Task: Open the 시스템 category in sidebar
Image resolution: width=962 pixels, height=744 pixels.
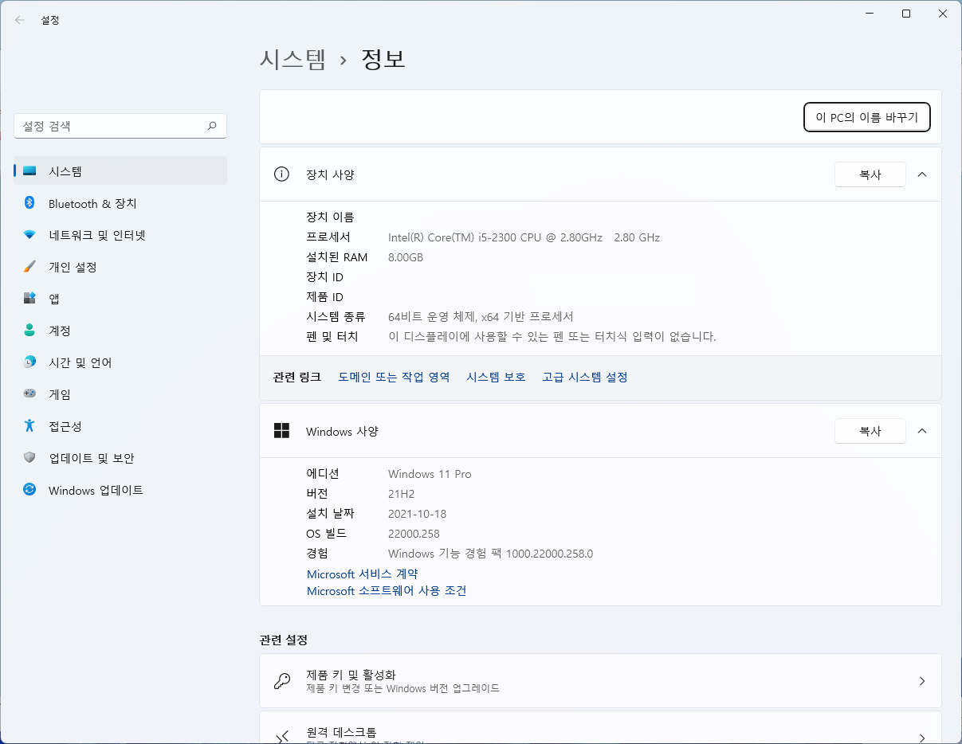Action: coord(120,171)
